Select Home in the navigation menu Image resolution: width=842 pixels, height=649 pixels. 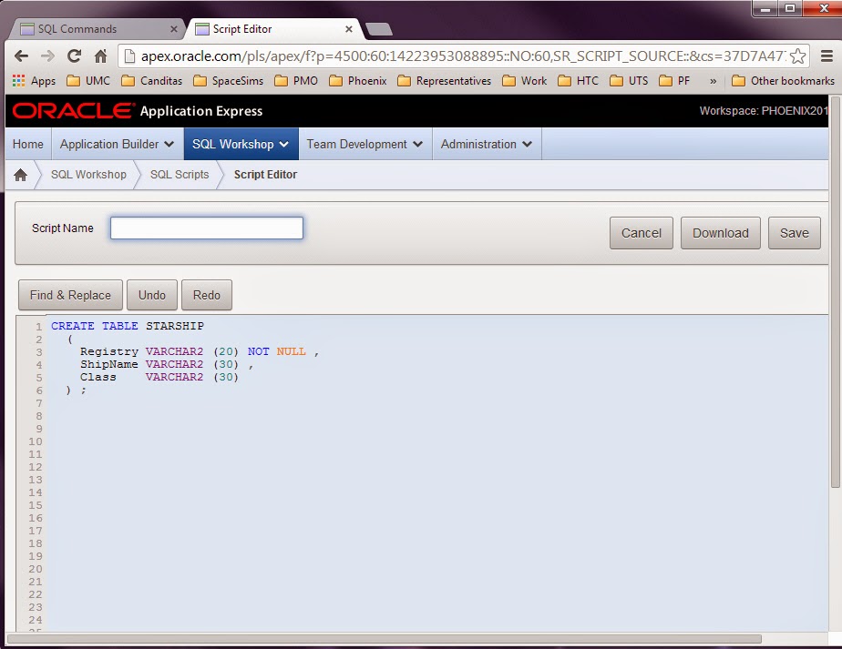pyautogui.click(x=27, y=143)
